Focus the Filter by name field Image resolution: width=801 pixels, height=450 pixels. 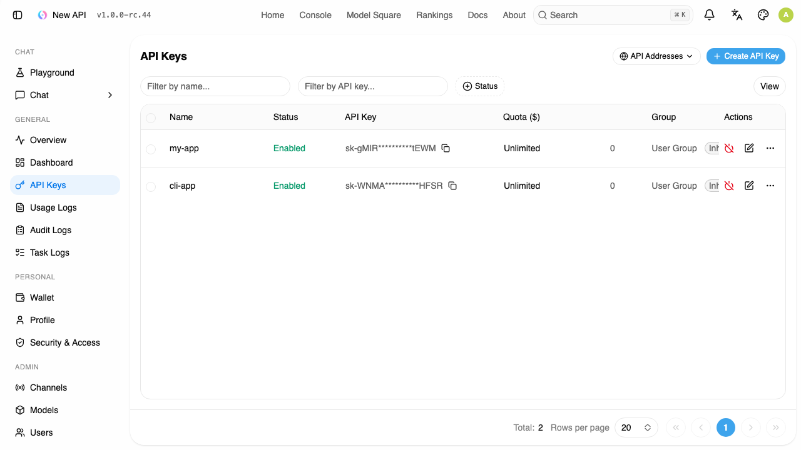coord(215,86)
